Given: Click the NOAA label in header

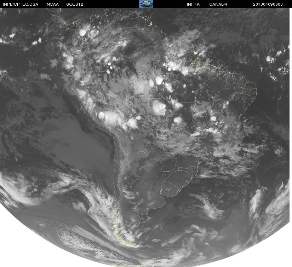Looking at the screenshot, I should pyautogui.click(x=53, y=4).
